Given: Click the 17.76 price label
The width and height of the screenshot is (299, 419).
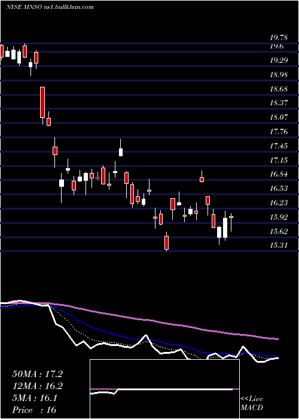Looking at the screenshot, I should pos(279,132).
